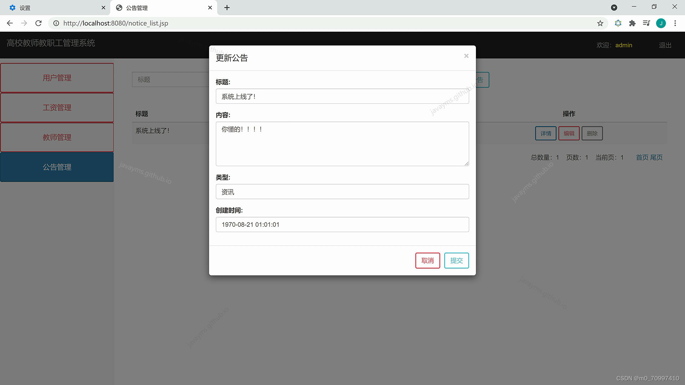
Task: Open the green J profile avatar
Action: 661,23
